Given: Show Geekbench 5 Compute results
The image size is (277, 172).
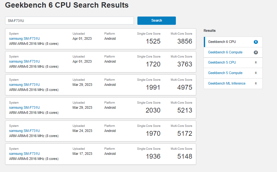Looking at the screenshot, I should [225, 73].
